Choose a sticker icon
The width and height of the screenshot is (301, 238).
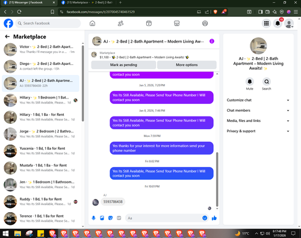[110, 218]
